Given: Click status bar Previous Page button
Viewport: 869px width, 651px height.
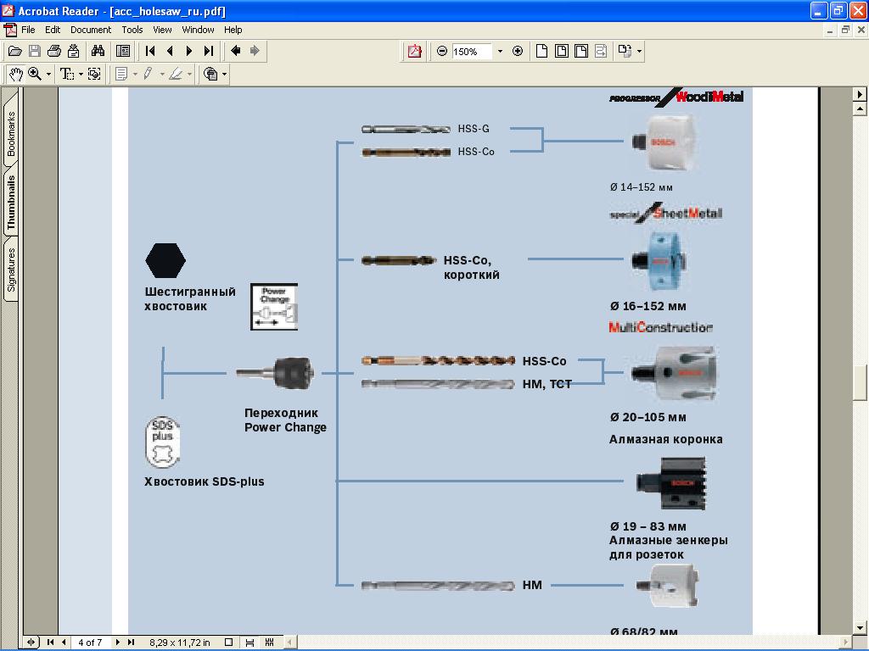Looking at the screenshot, I should [x=64, y=643].
